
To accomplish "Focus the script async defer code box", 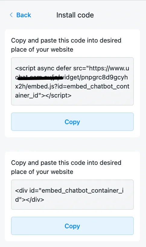I will pos(72,82).
